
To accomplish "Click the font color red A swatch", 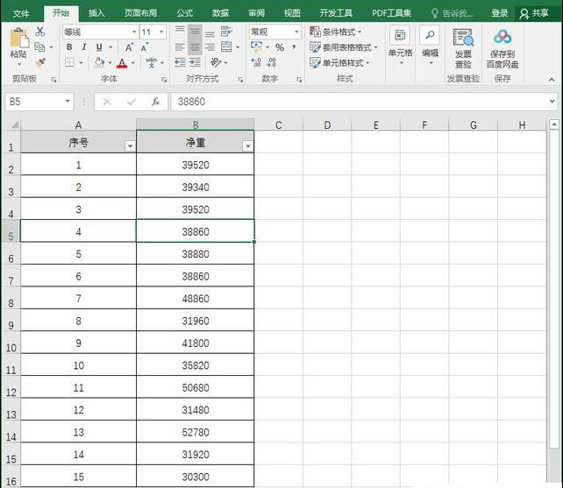I will 124,63.
